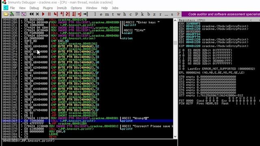Open the Help menu

click(x=104, y=8)
